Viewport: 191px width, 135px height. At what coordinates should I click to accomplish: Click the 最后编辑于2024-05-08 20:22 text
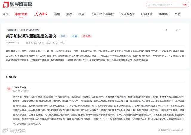(171, 130)
